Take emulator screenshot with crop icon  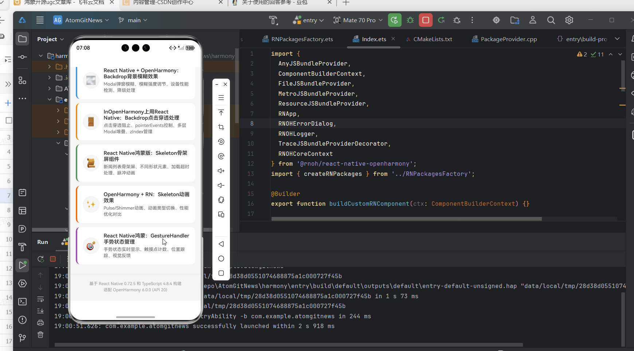[x=221, y=127]
